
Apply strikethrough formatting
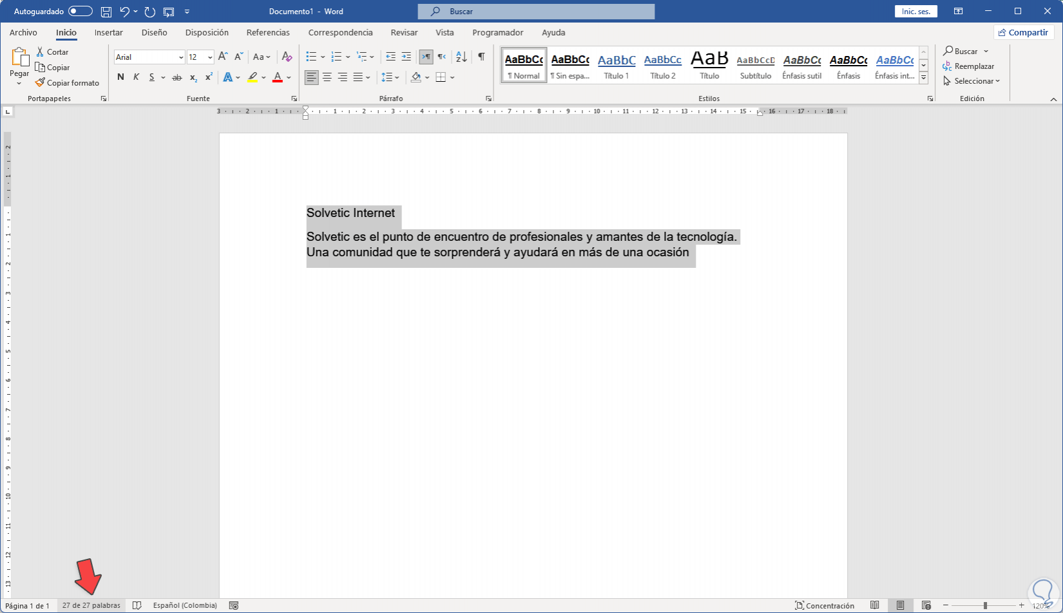pyautogui.click(x=177, y=77)
